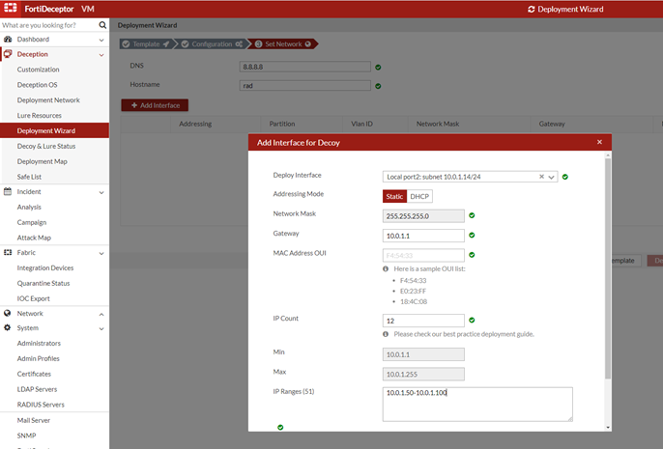Screen dimensions: 663x449
Task: Open Certificates page
Action: tap(34, 374)
